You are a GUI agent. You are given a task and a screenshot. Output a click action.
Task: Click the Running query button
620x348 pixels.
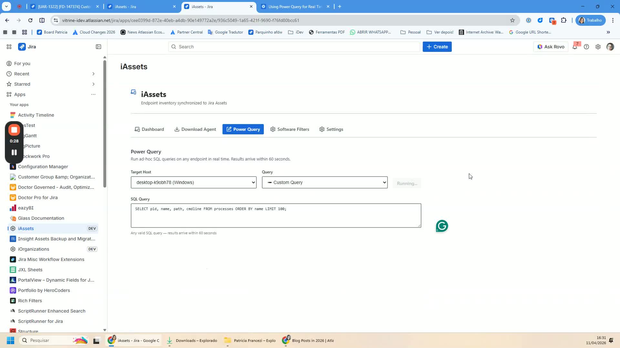[407, 183]
